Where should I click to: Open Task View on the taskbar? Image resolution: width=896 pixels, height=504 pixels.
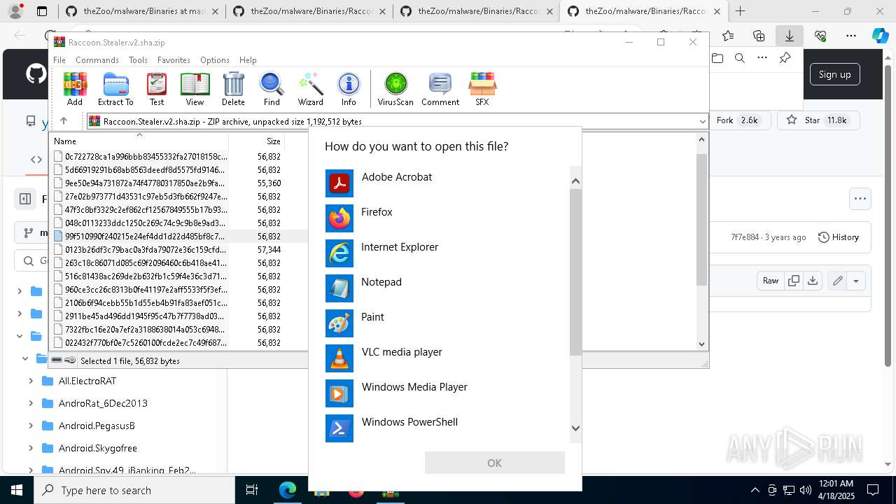tap(252, 490)
